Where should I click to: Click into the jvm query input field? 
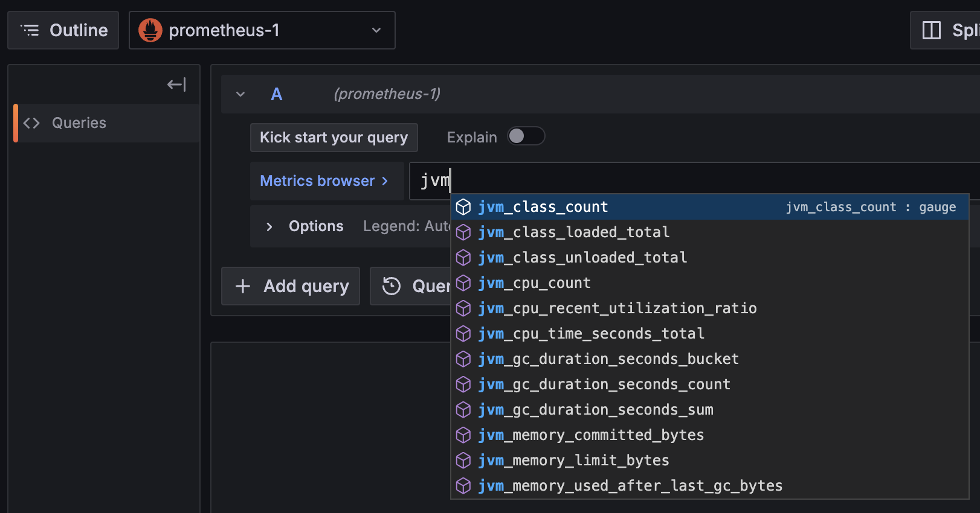695,181
